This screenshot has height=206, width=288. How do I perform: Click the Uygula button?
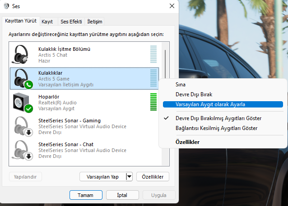pos(159,195)
